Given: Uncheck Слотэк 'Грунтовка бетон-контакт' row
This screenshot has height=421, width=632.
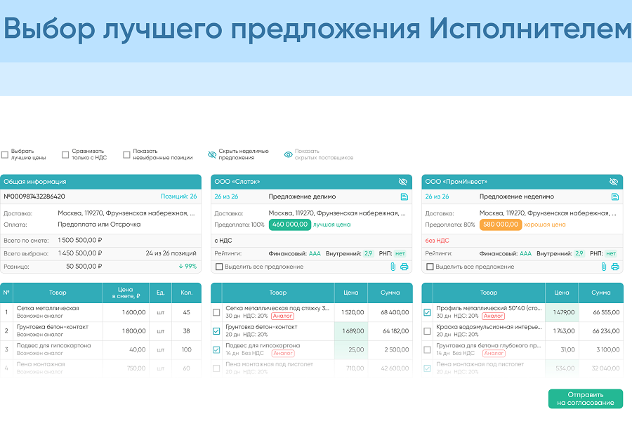Looking at the screenshot, I should [x=217, y=331].
